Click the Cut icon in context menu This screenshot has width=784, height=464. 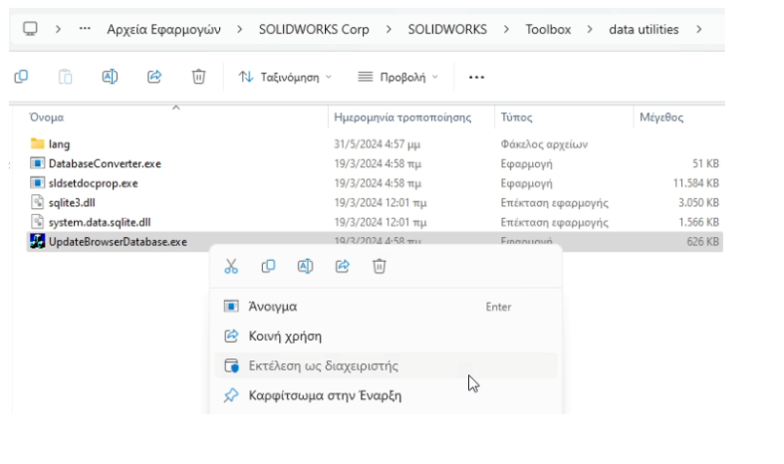click(231, 266)
